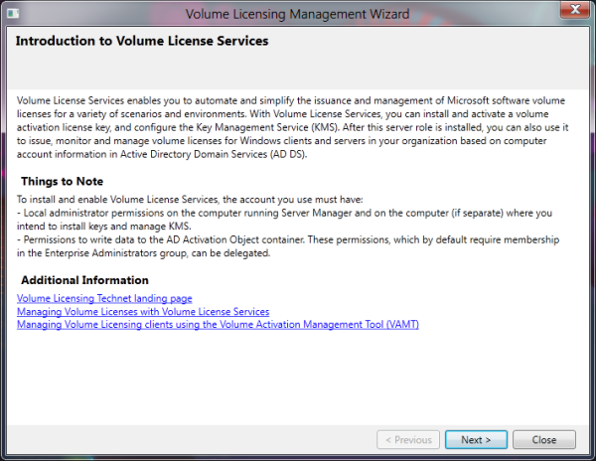The image size is (596, 461).
Task: Click the blank white area below the links
Action: click(x=298, y=377)
